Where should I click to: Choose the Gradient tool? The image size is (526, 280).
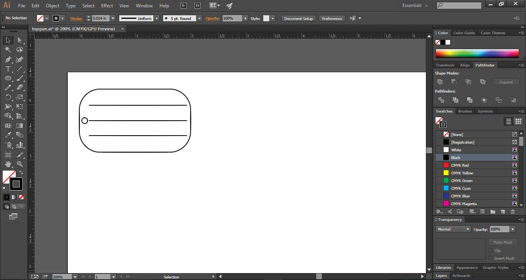click(x=20, y=125)
